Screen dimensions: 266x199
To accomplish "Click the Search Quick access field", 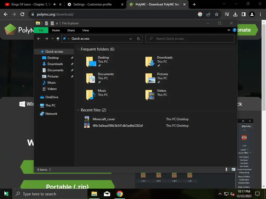I will point(190,39).
